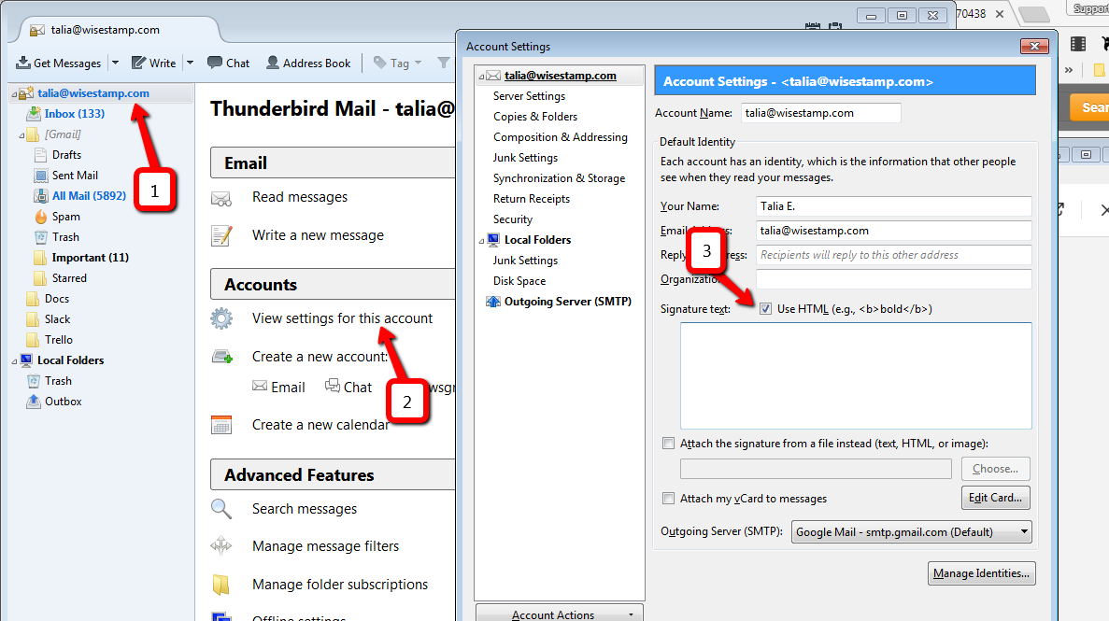Click the Outgoing Server (SMTP) icon
Viewport: 1109px width, 621px height.
[x=493, y=302]
